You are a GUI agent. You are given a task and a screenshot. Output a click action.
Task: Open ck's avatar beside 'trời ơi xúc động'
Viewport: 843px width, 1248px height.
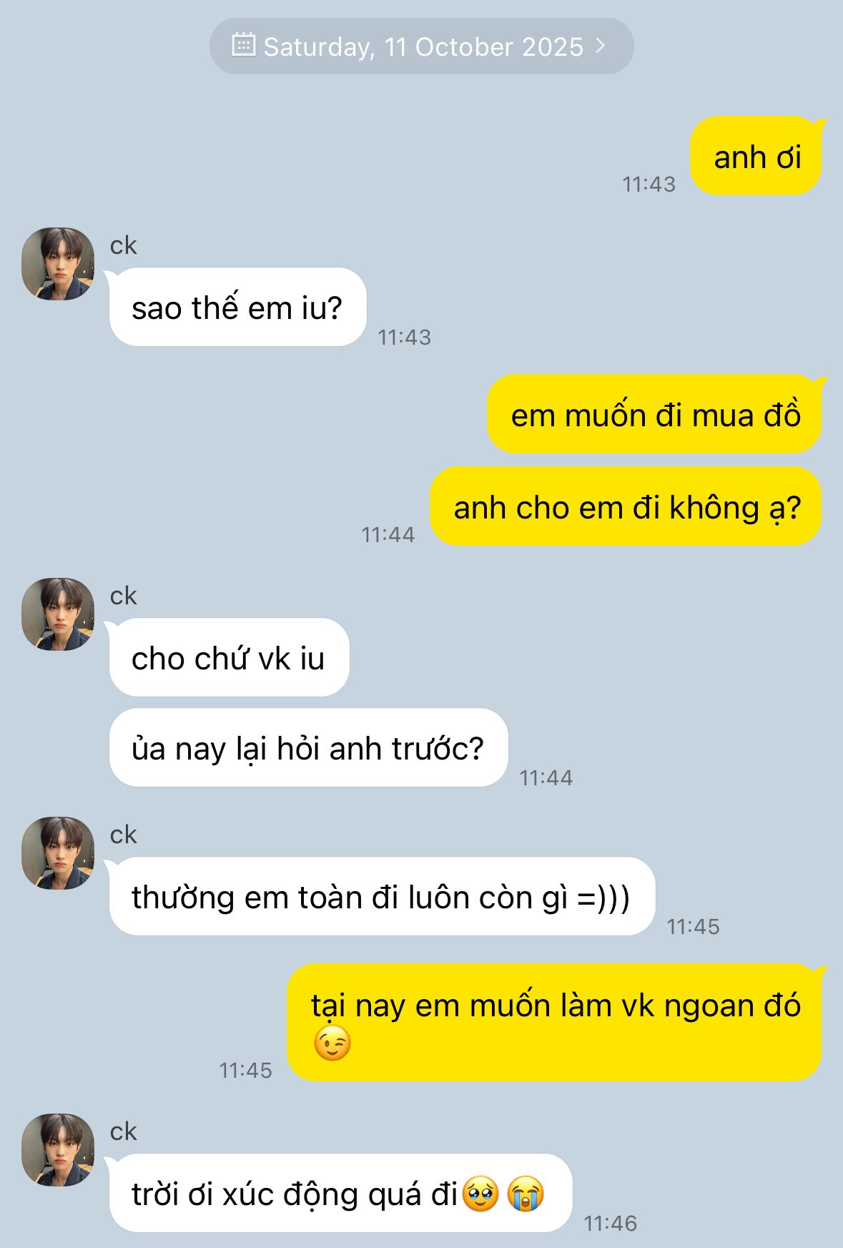coord(58,1150)
